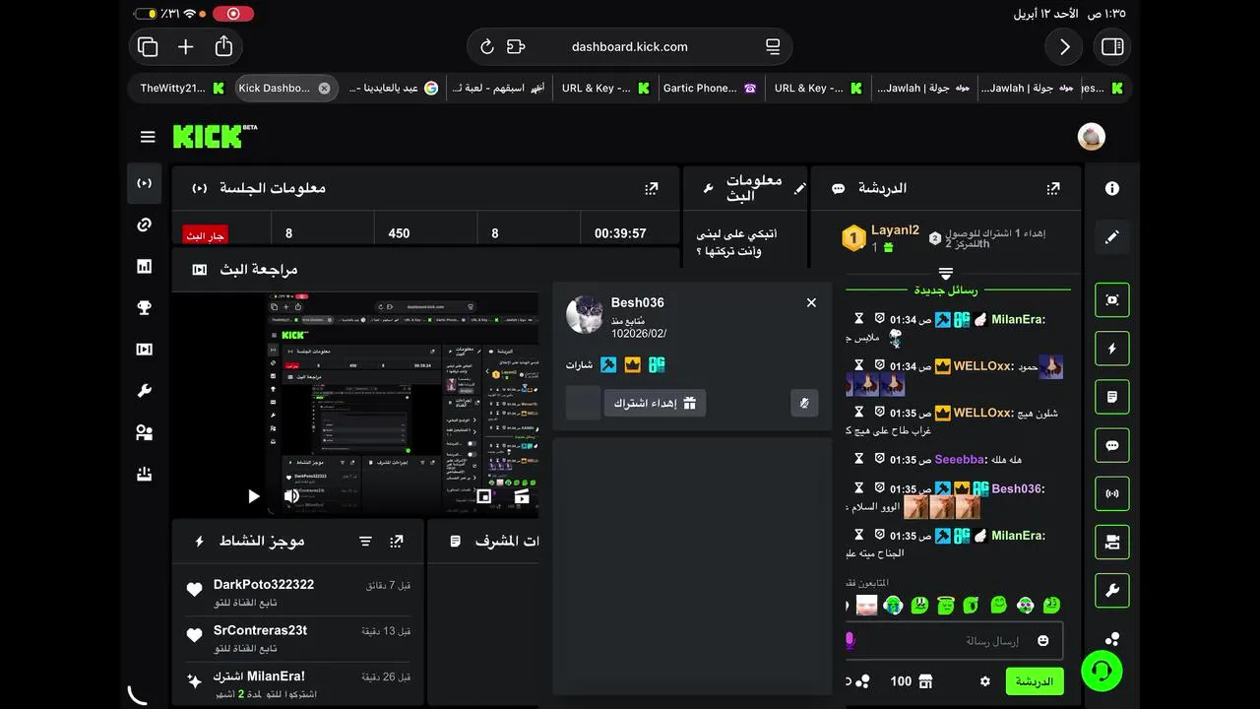Switch to the TheWitty21 browser tab
Image resolution: width=1260 pixels, height=709 pixels.
click(x=180, y=88)
